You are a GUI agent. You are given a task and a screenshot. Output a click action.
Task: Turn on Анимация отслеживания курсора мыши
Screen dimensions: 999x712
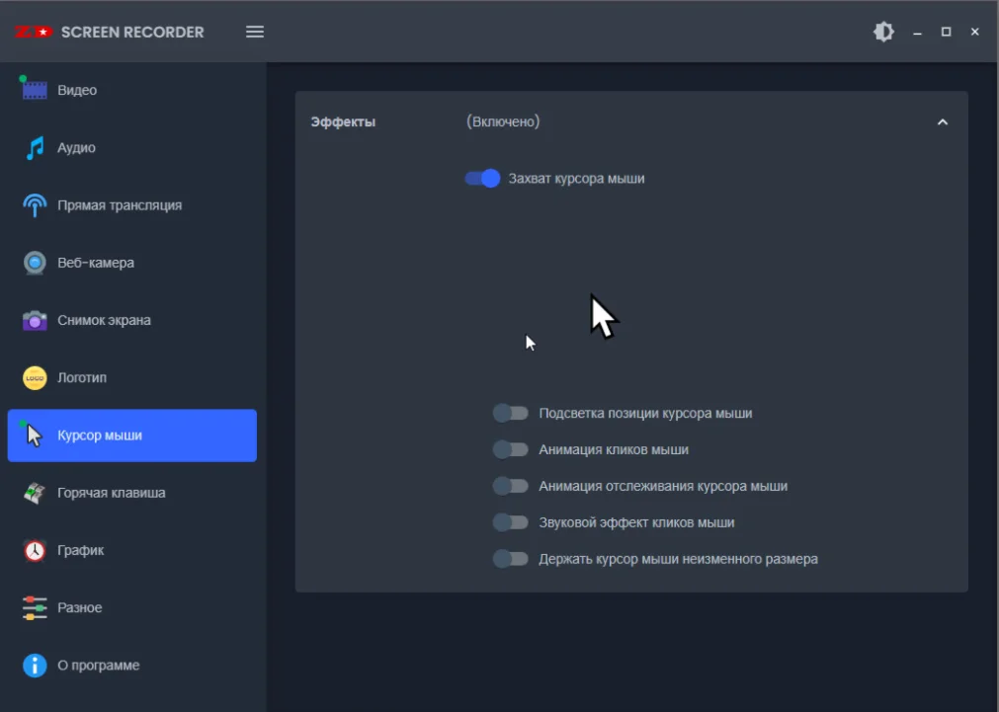pos(510,486)
